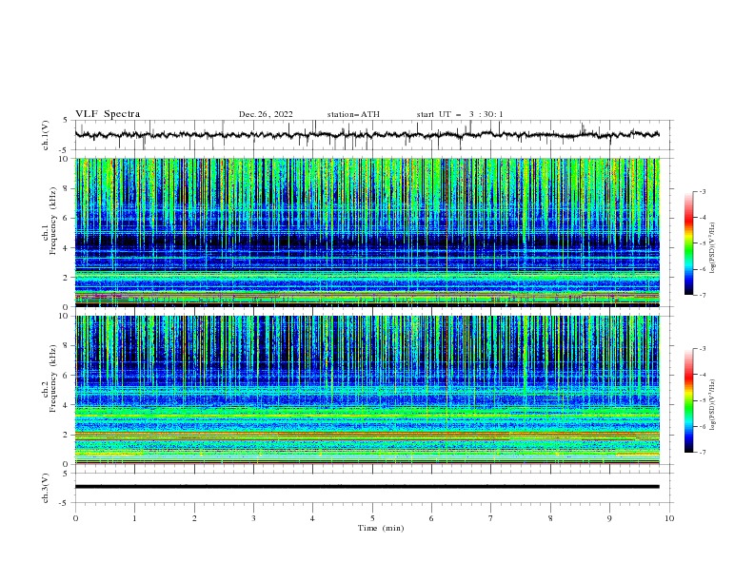Click the "-5" tick on the ch.2 colorbar
The image size is (754, 582).
pos(702,400)
